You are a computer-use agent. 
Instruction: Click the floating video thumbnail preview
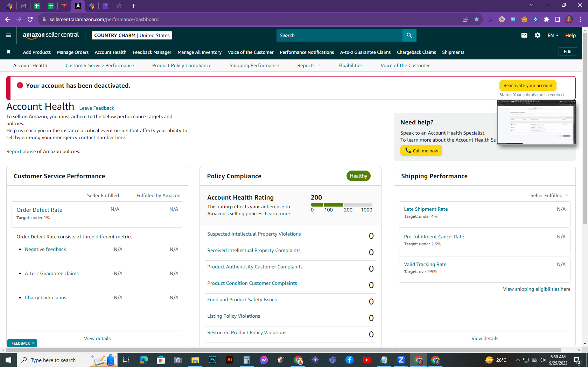536,122
